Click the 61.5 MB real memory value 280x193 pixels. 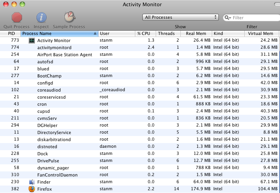click(202, 97)
